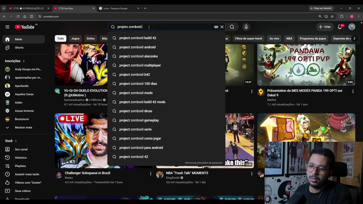The height and width of the screenshot is (204, 363).
Task: Switch to "corra - Pesquisa Google" tab
Action: pyautogui.click(x=119, y=8)
